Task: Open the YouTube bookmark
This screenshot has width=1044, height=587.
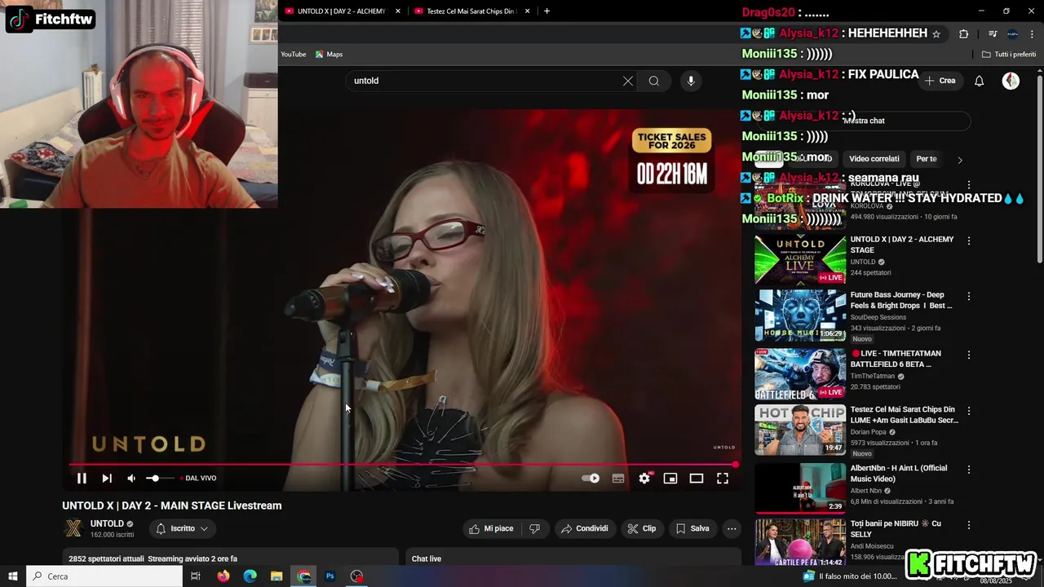Action: 294,54
